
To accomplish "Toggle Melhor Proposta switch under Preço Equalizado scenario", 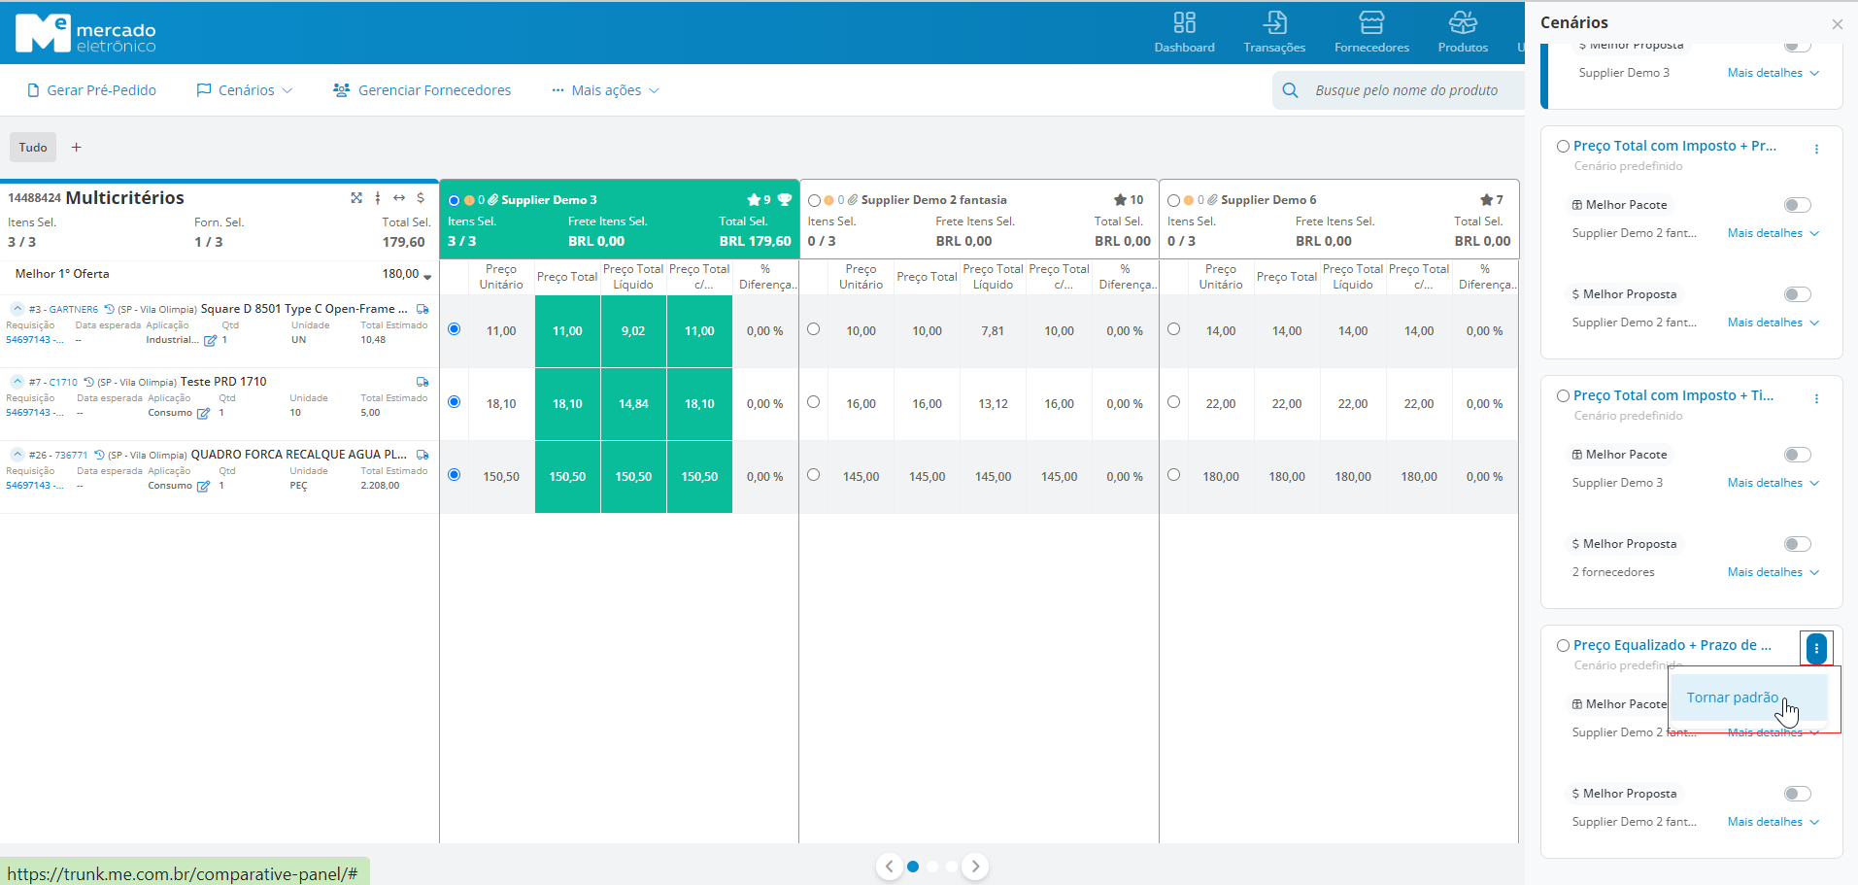I will (1798, 794).
